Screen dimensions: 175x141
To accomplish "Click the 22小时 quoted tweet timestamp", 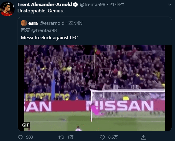I will (x=76, y=23).
